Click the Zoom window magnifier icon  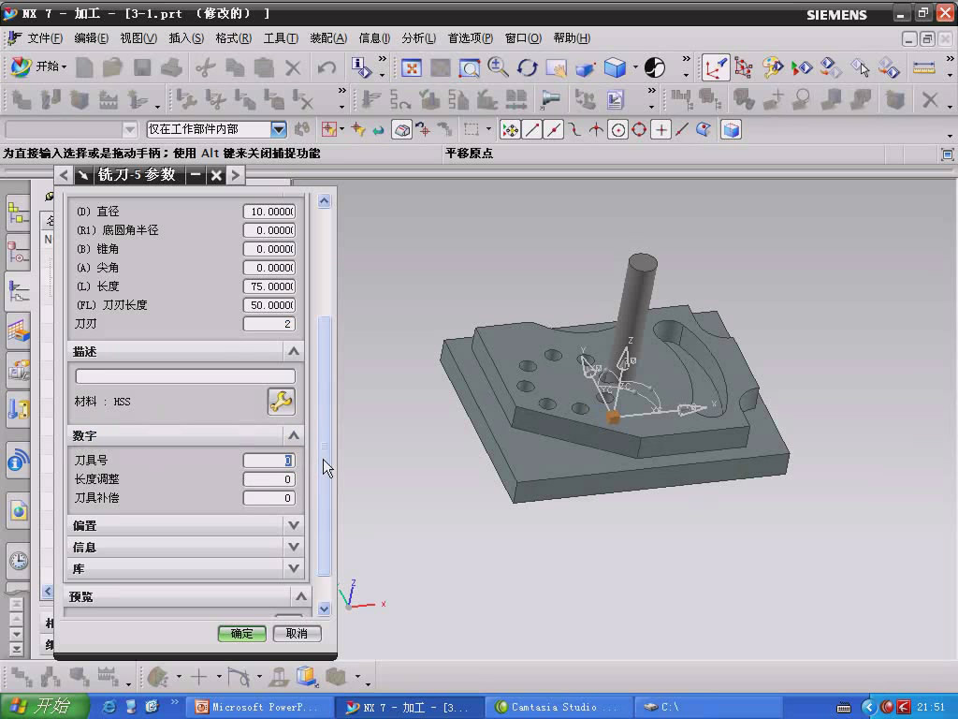click(470, 67)
